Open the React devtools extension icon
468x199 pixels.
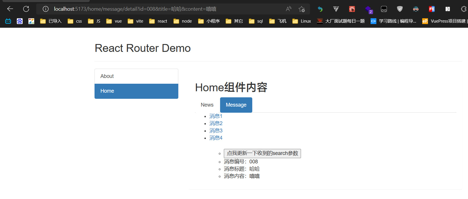pos(352,9)
